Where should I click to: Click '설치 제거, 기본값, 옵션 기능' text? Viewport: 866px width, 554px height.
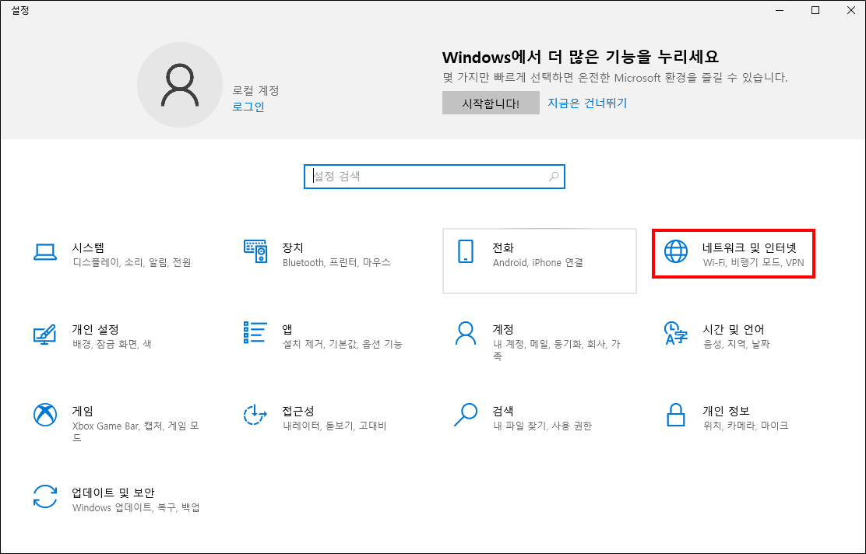343,345
